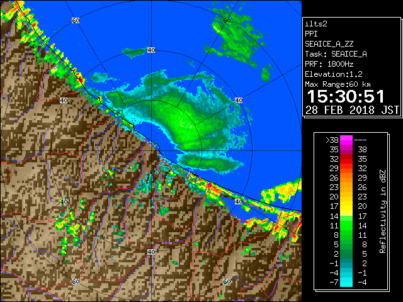Click the southeast "60" range ring label
Screen dimensions: 403x302
pos(227,281)
